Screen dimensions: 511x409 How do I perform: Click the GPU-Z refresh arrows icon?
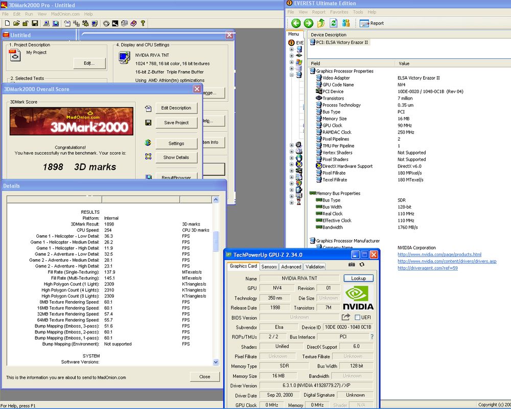362,264
